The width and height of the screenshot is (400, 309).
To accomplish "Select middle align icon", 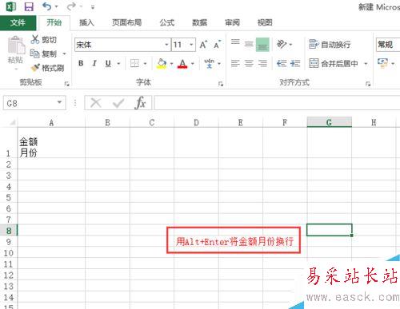I will pos(249,44).
